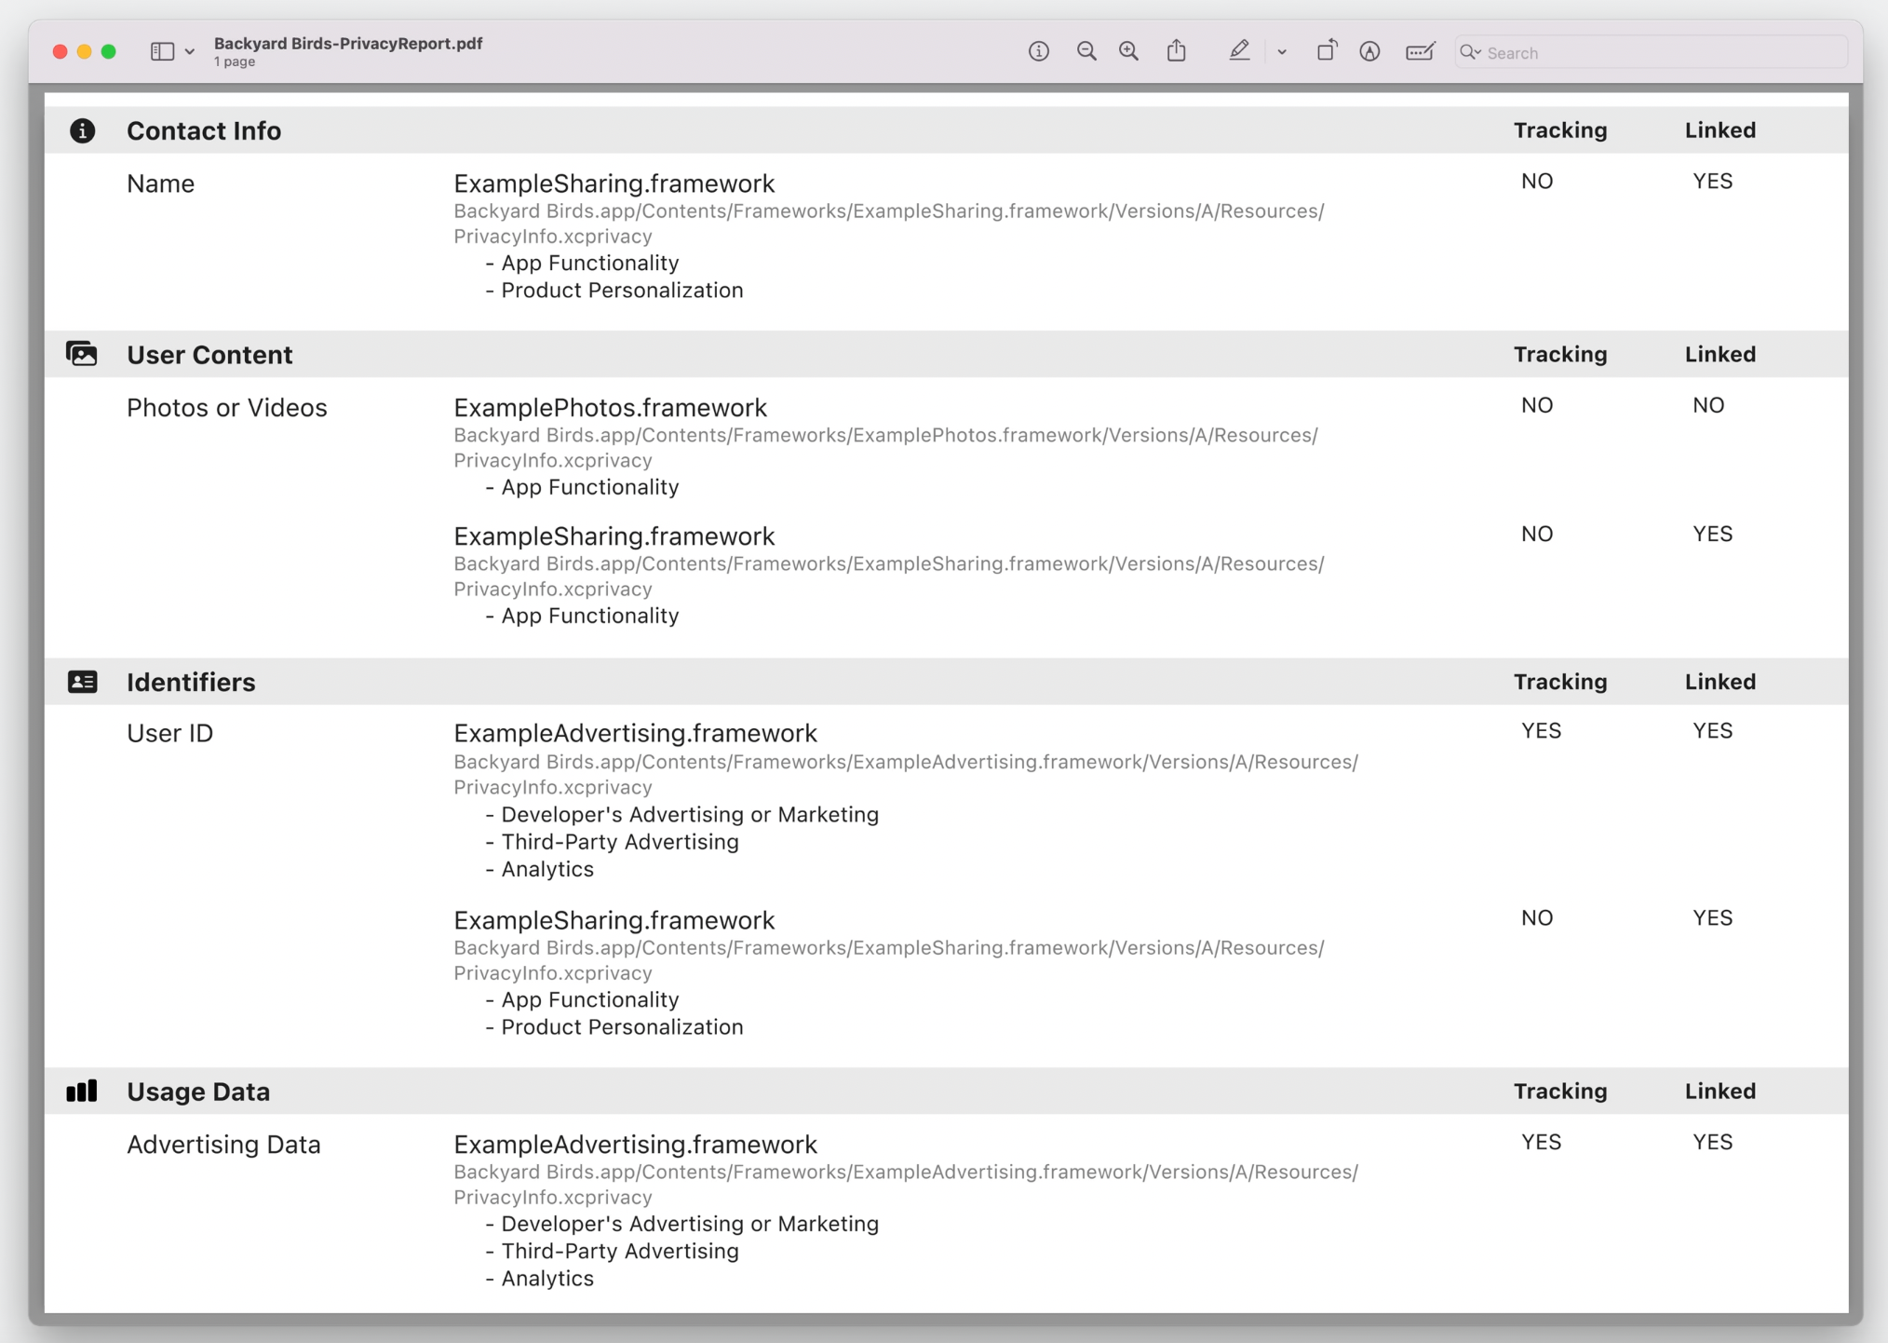Click the Zoom In magnifier
The width and height of the screenshot is (1888, 1343).
[x=1128, y=52]
